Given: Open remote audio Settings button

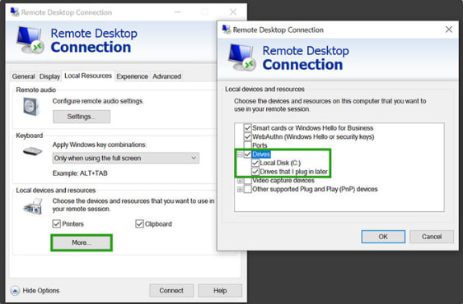Looking at the screenshot, I should pos(82,117).
